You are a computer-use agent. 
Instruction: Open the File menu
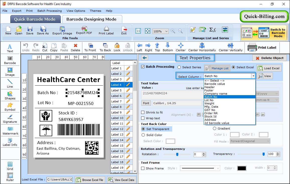coord(5,11)
